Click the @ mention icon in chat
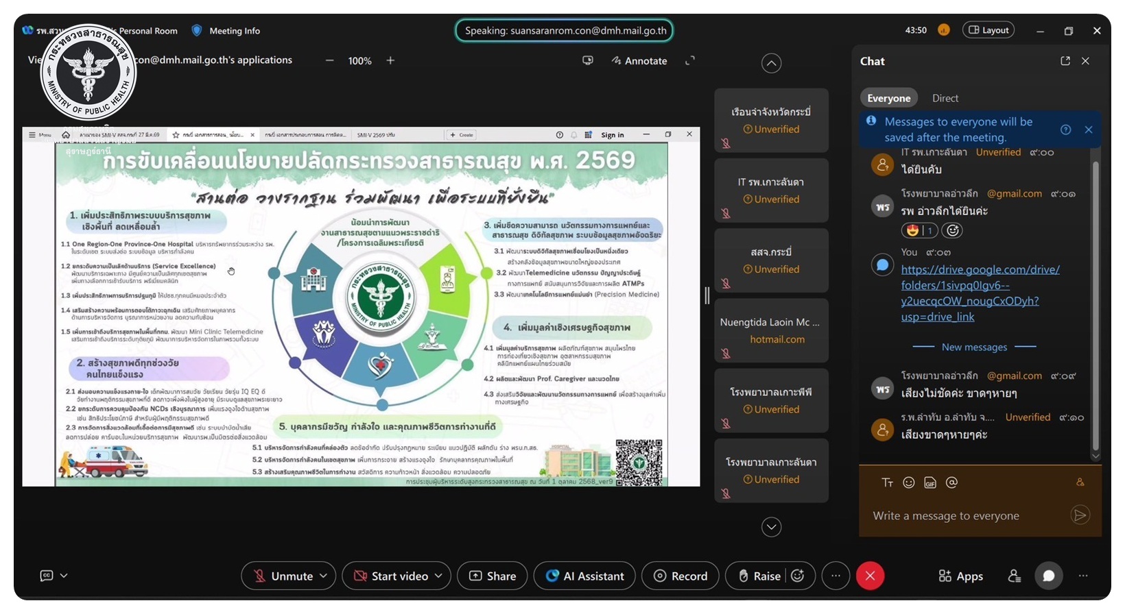1125x614 pixels. [x=951, y=482]
